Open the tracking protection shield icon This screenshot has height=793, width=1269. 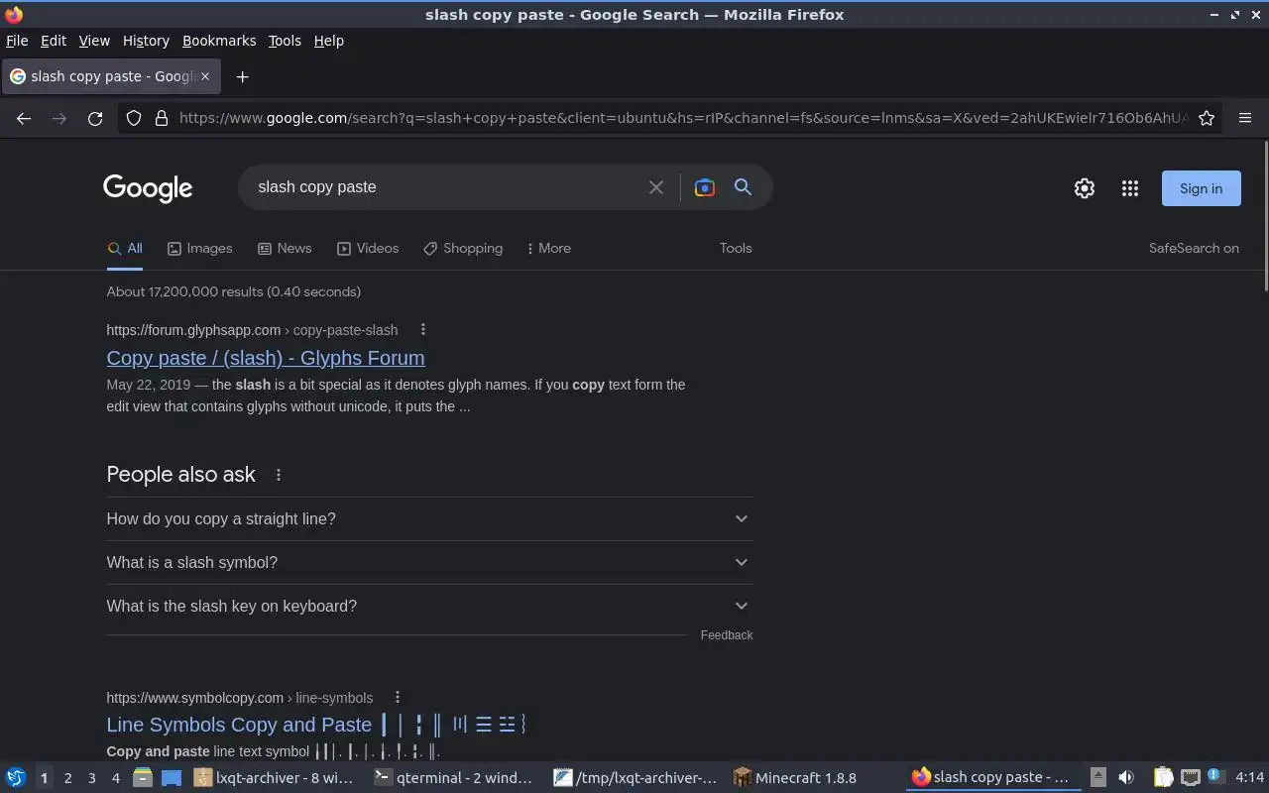[134, 118]
